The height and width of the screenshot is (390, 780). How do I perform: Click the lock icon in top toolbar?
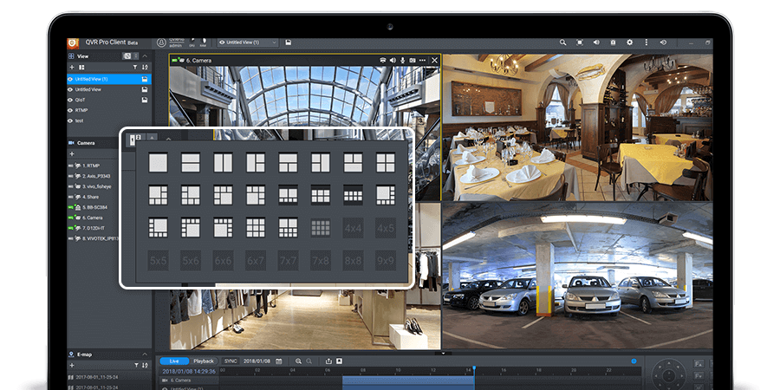tap(613, 42)
